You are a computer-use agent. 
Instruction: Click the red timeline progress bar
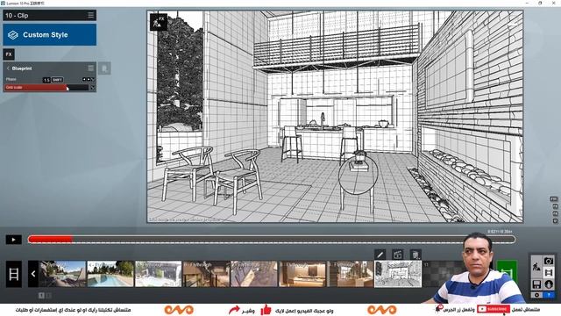pyautogui.click(x=51, y=240)
